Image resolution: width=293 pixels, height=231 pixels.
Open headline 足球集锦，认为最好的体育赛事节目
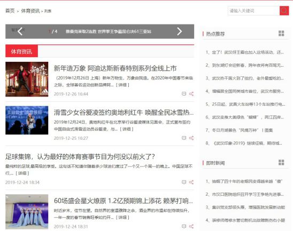80,157
